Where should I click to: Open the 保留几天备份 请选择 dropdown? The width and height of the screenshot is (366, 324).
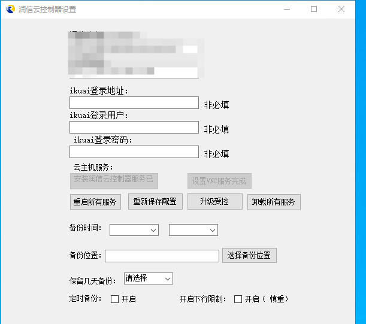(x=149, y=278)
